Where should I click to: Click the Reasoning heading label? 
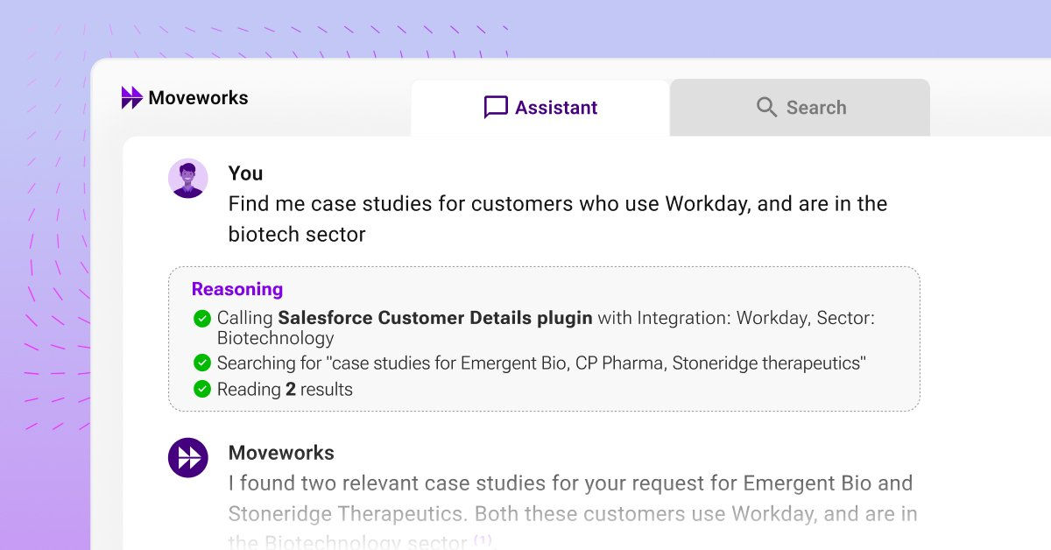pyautogui.click(x=236, y=289)
